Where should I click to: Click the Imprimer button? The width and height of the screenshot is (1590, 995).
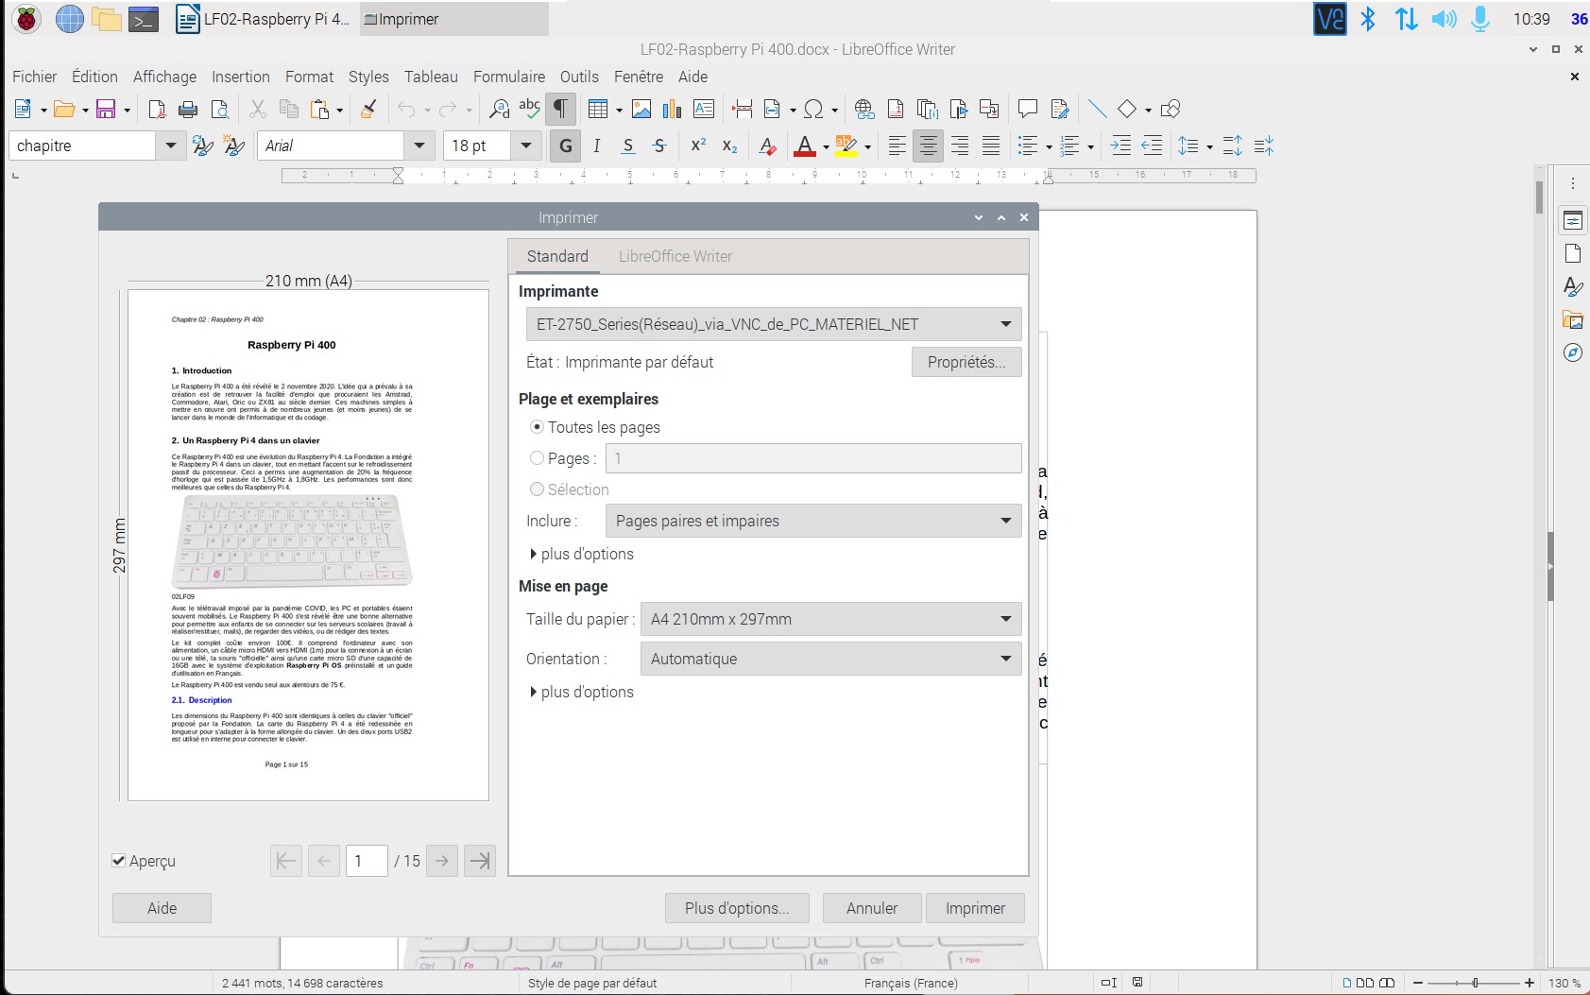tap(975, 908)
